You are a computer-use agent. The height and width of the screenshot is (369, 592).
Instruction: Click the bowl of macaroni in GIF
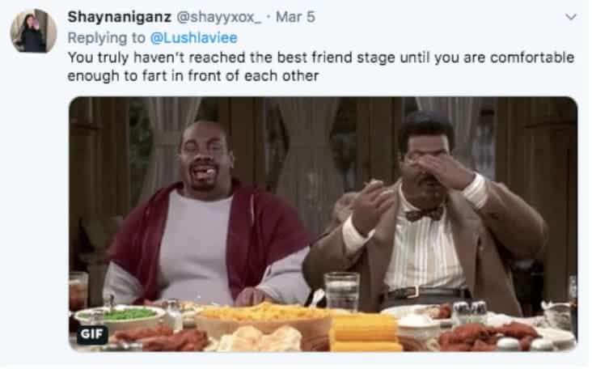click(x=264, y=318)
